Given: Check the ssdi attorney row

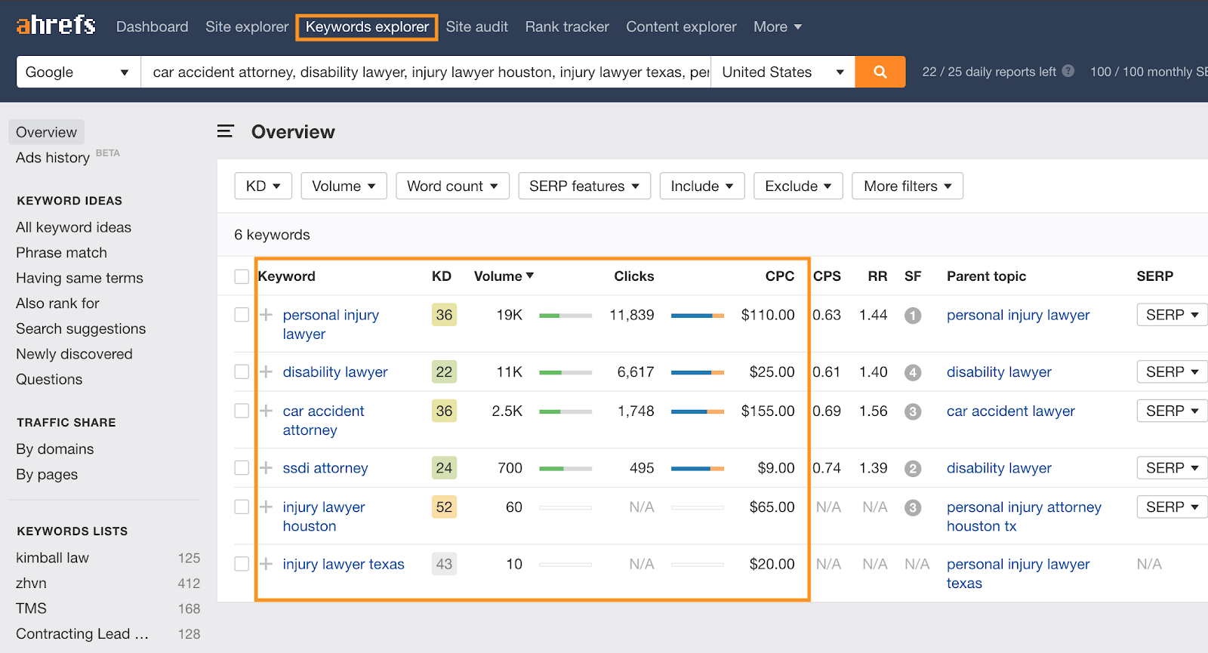Looking at the screenshot, I should 242,468.
